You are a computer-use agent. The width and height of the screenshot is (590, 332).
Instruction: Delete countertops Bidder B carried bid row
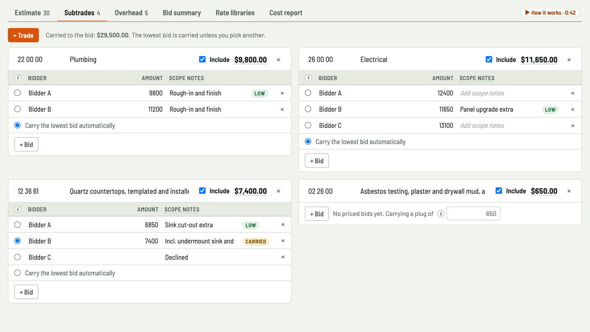coord(283,241)
